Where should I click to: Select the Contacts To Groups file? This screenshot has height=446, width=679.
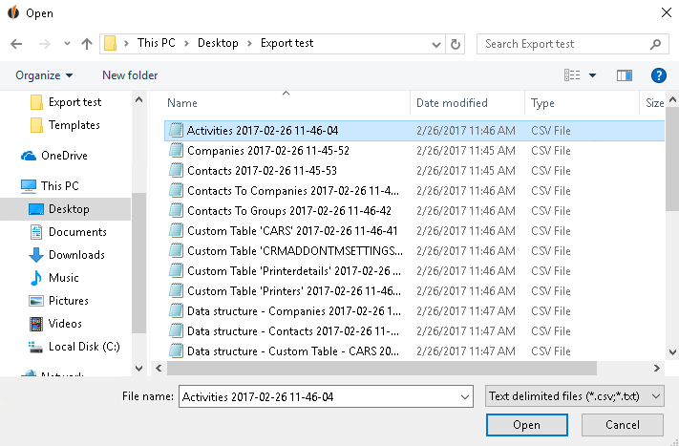414,211
